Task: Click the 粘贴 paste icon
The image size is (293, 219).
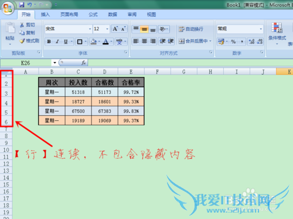Action: tap(10, 28)
